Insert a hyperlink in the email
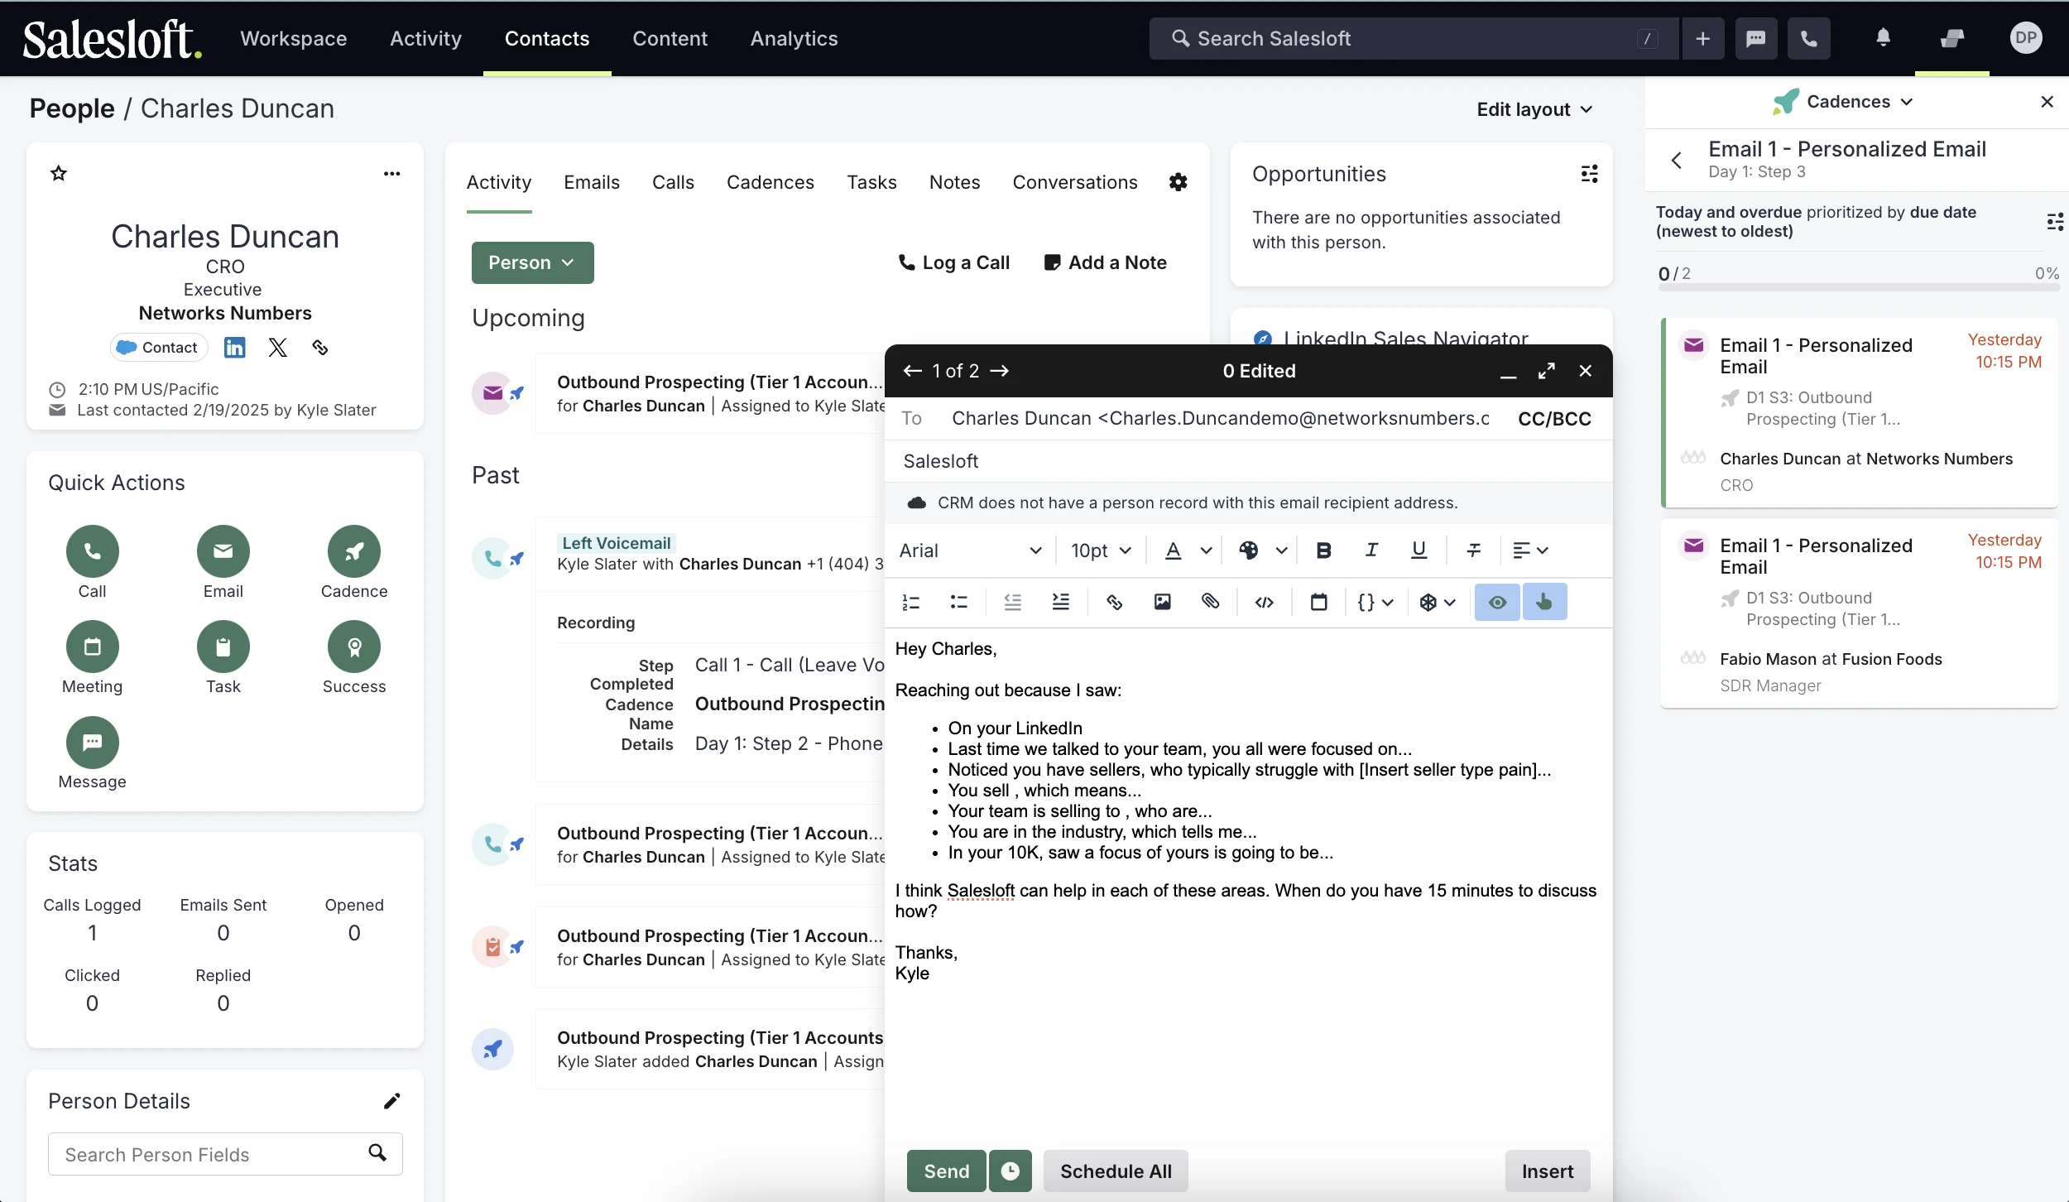 [x=1115, y=602]
